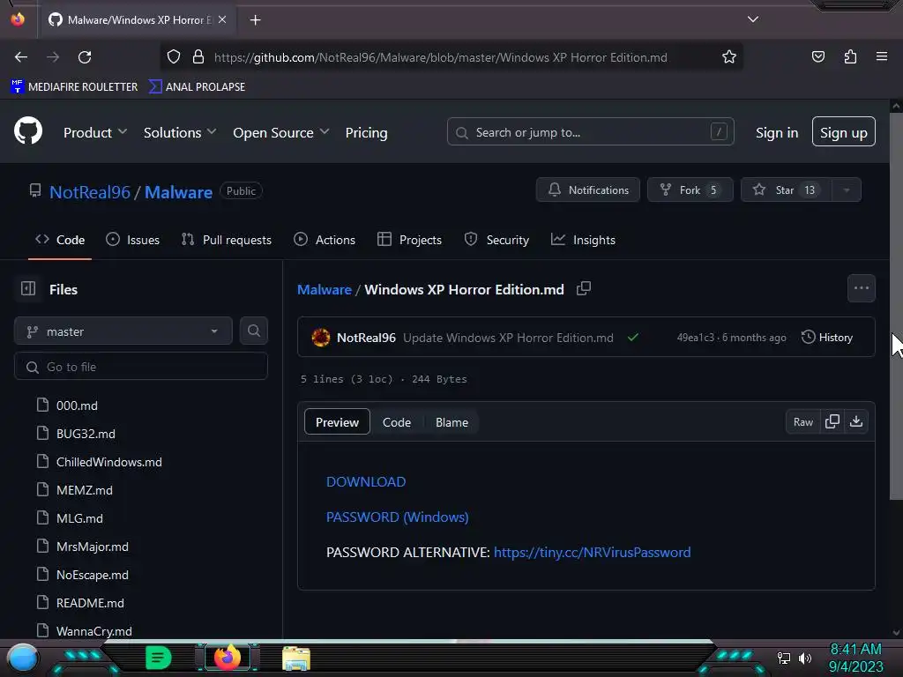Viewport: 903px width, 677px height.
Task: Click the GitHub octocat logo
Action: (28, 130)
